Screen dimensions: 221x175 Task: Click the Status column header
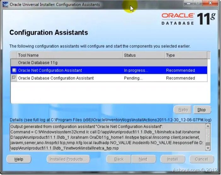pos(144,55)
